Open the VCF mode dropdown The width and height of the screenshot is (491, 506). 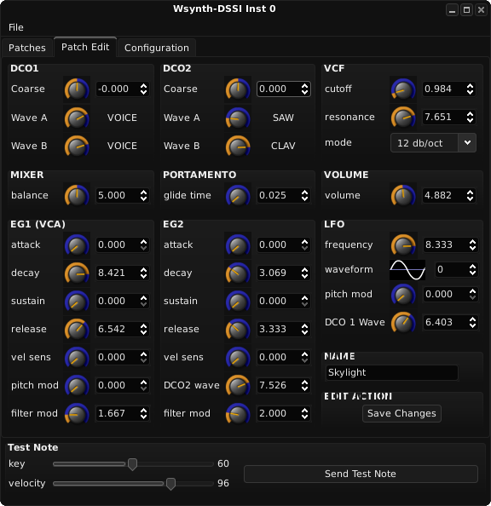433,142
